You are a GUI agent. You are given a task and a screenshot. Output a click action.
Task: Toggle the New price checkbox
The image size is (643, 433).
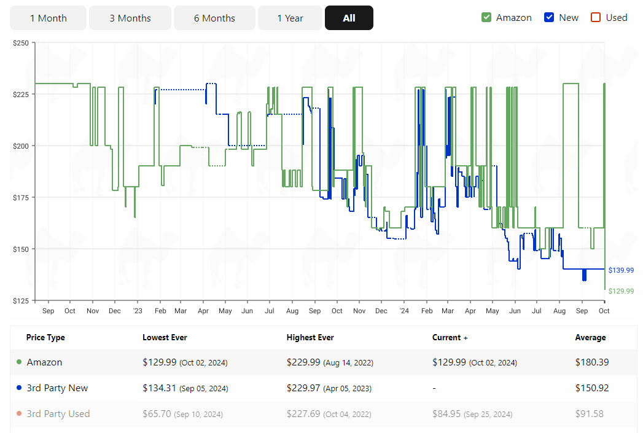(549, 17)
